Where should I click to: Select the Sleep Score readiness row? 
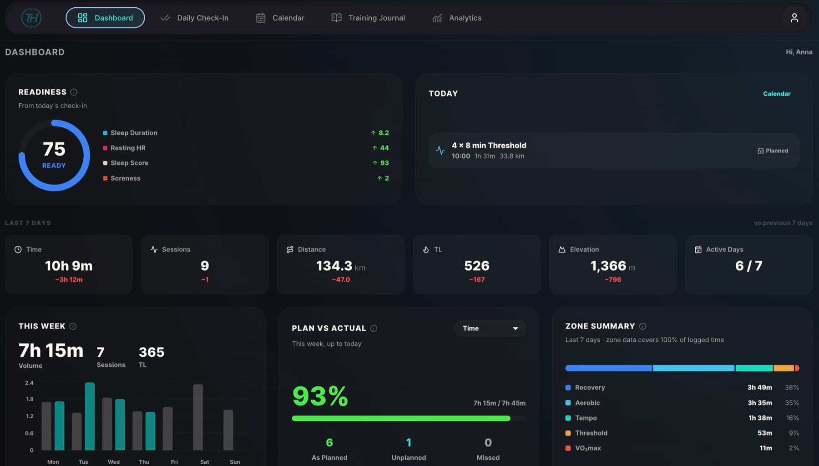(x=246, y=163)
